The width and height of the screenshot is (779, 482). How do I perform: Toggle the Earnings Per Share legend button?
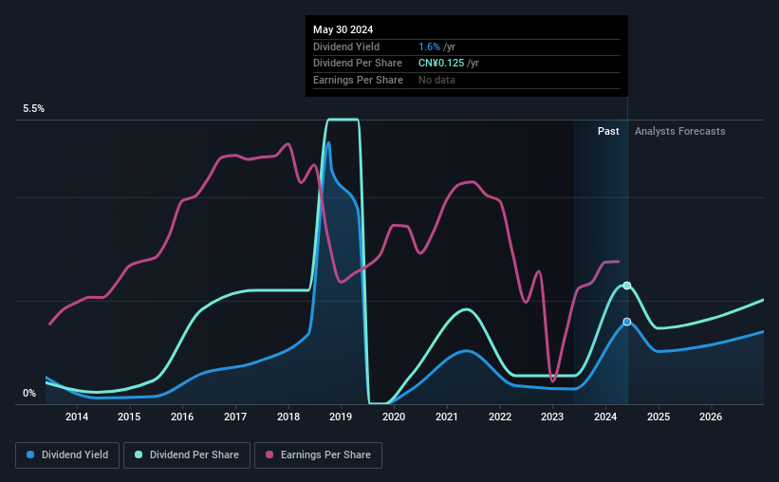point(318,455)
